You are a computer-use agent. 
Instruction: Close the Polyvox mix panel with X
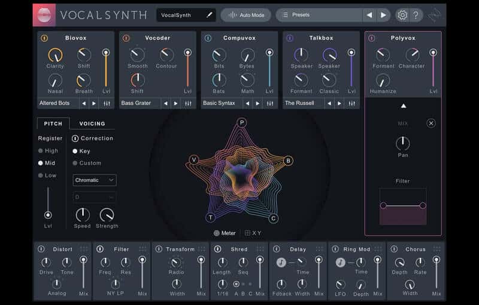(431, 124)
